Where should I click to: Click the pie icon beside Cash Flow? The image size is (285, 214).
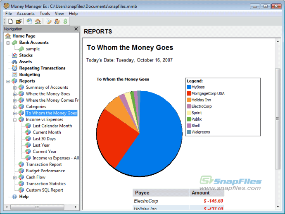point(21,177)
